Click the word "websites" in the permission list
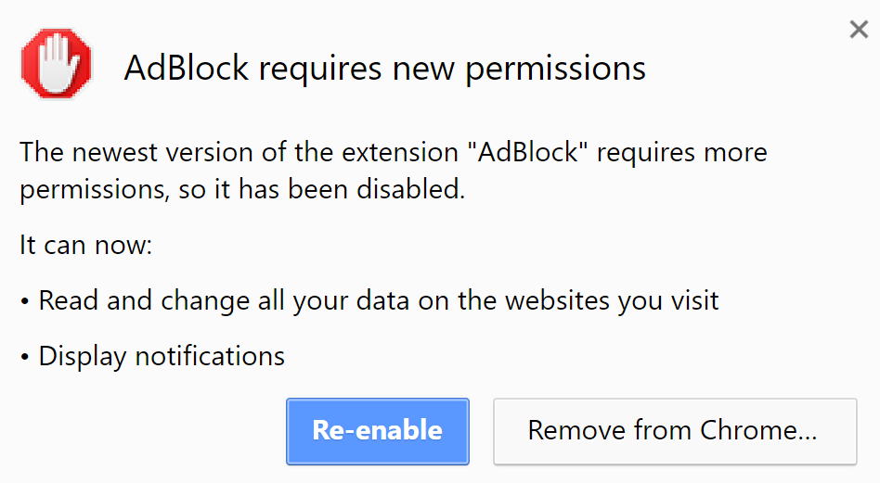Viewport: 880px width, 483px height. (x=553, y=300)
